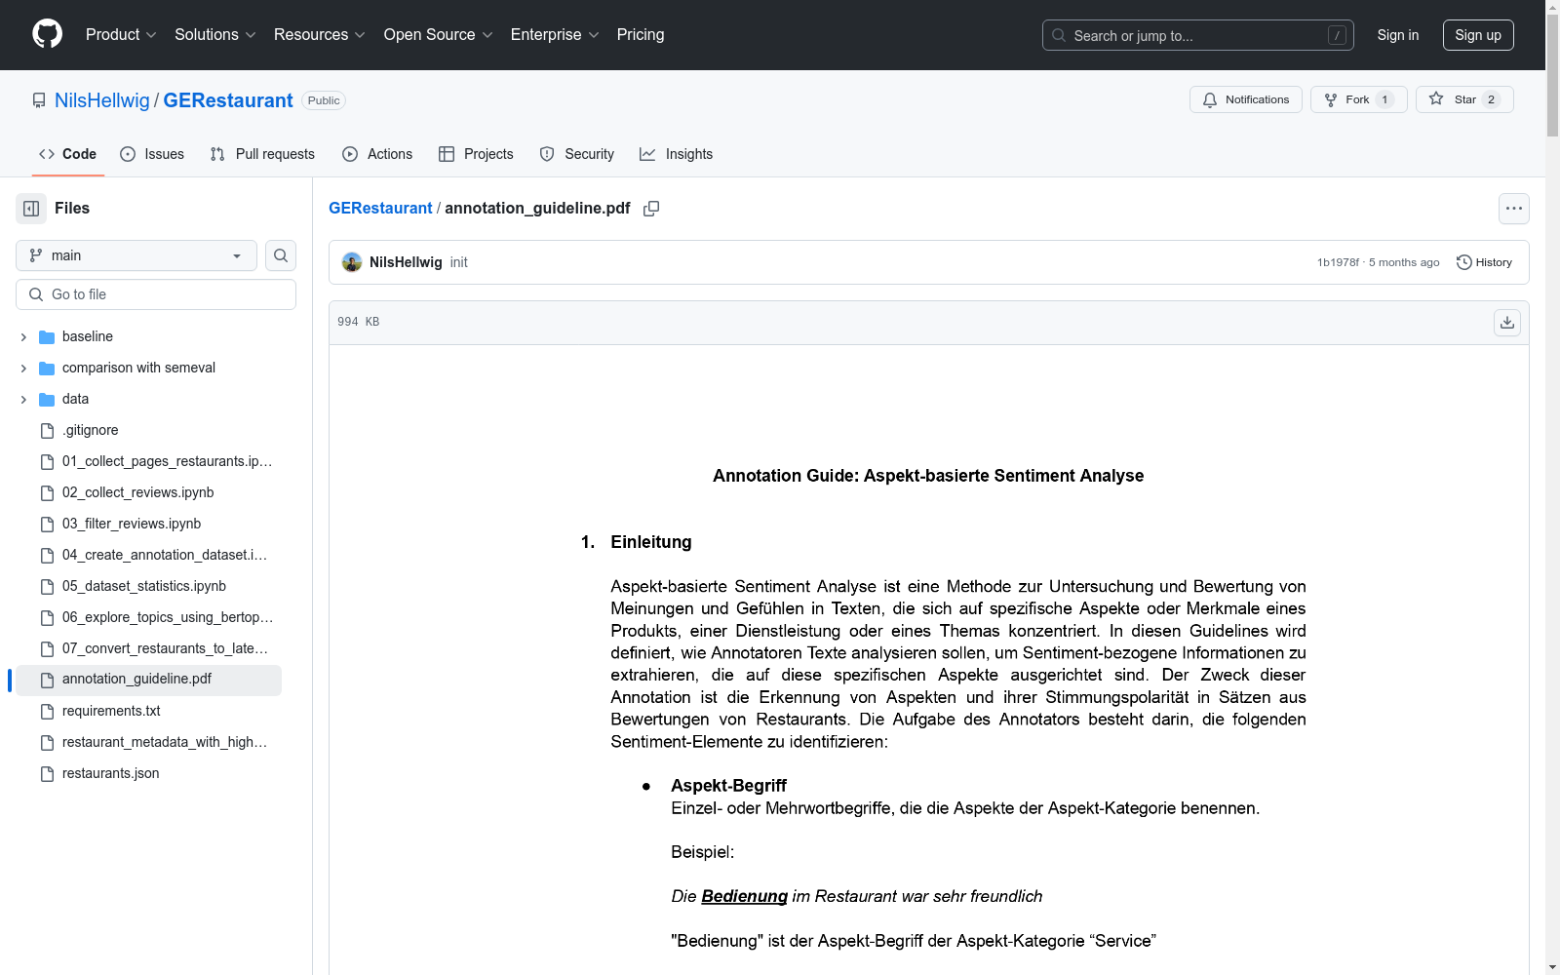Click the annotation_guideline.pdf file icon

(x=47, y=680)
